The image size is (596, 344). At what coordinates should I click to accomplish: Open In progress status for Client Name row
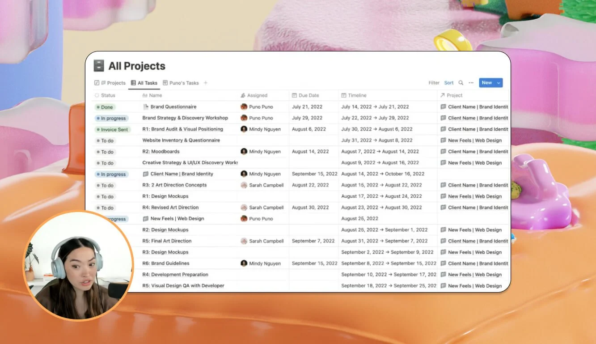click(111, 174)
